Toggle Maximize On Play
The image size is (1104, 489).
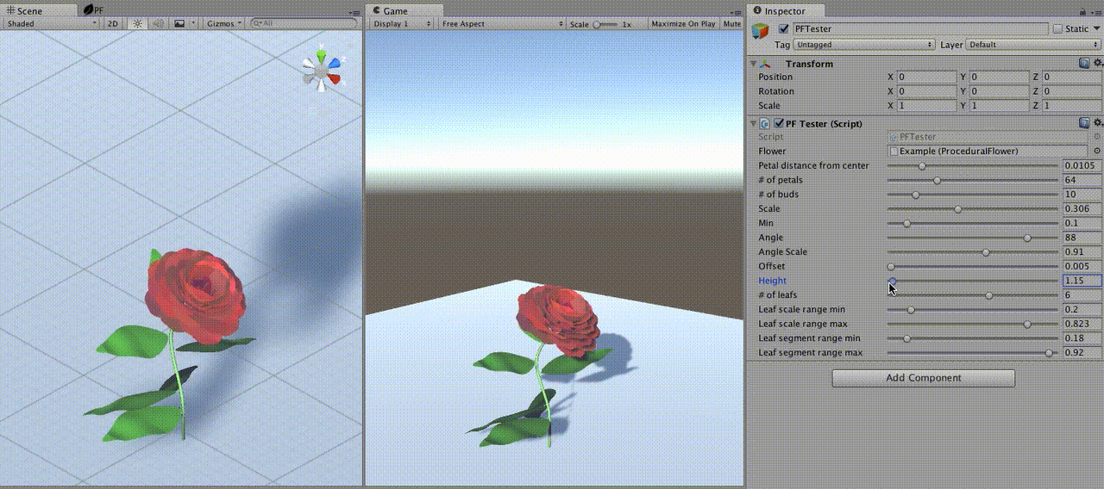(x=683, y=24)
